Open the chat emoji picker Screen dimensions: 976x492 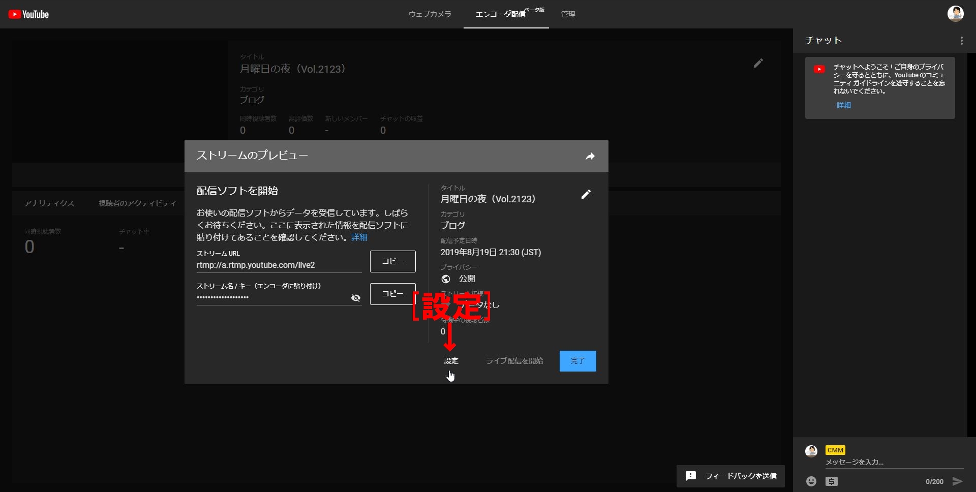pos(811,481)
